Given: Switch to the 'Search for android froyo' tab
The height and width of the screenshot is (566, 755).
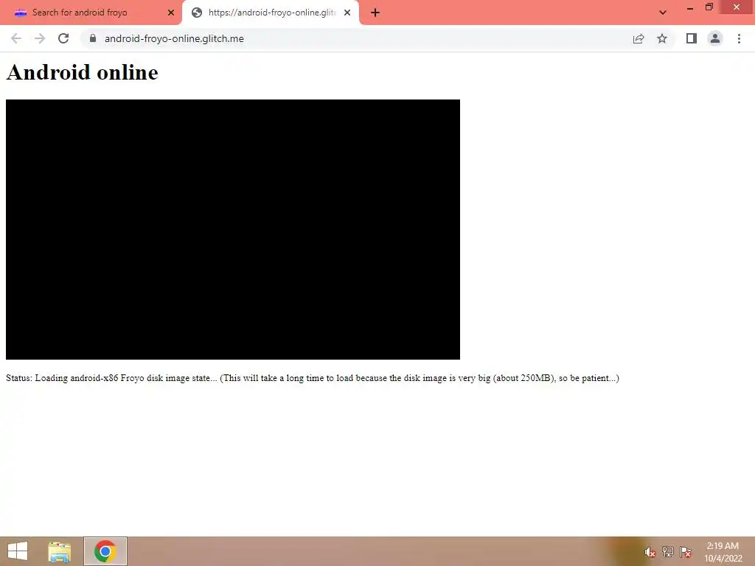Looking at the screenshot, I should (91, 13).
